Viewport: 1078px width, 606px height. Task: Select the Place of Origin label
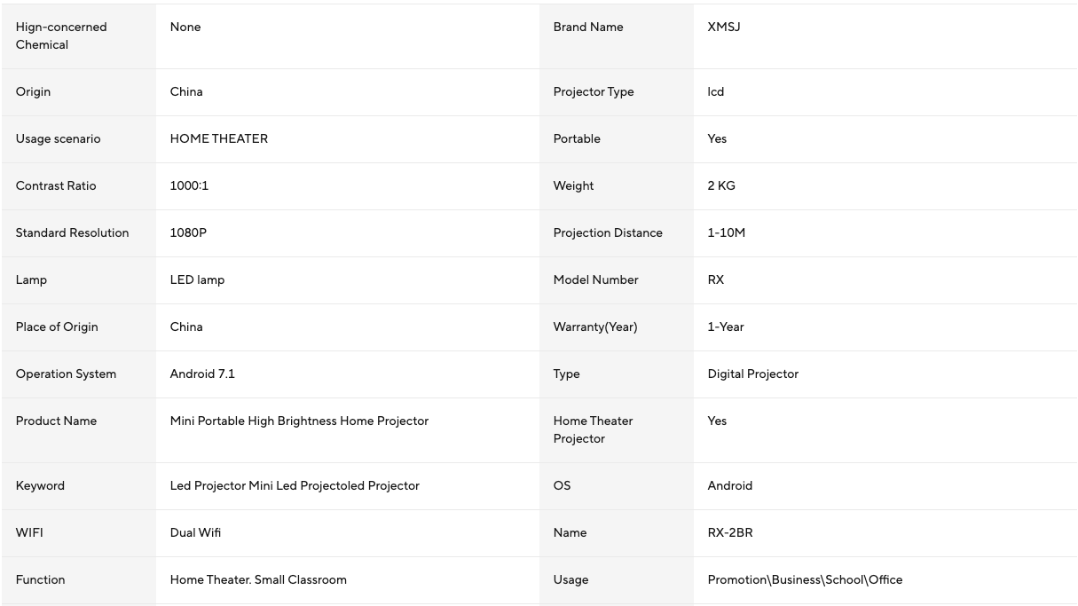point(57,327)
